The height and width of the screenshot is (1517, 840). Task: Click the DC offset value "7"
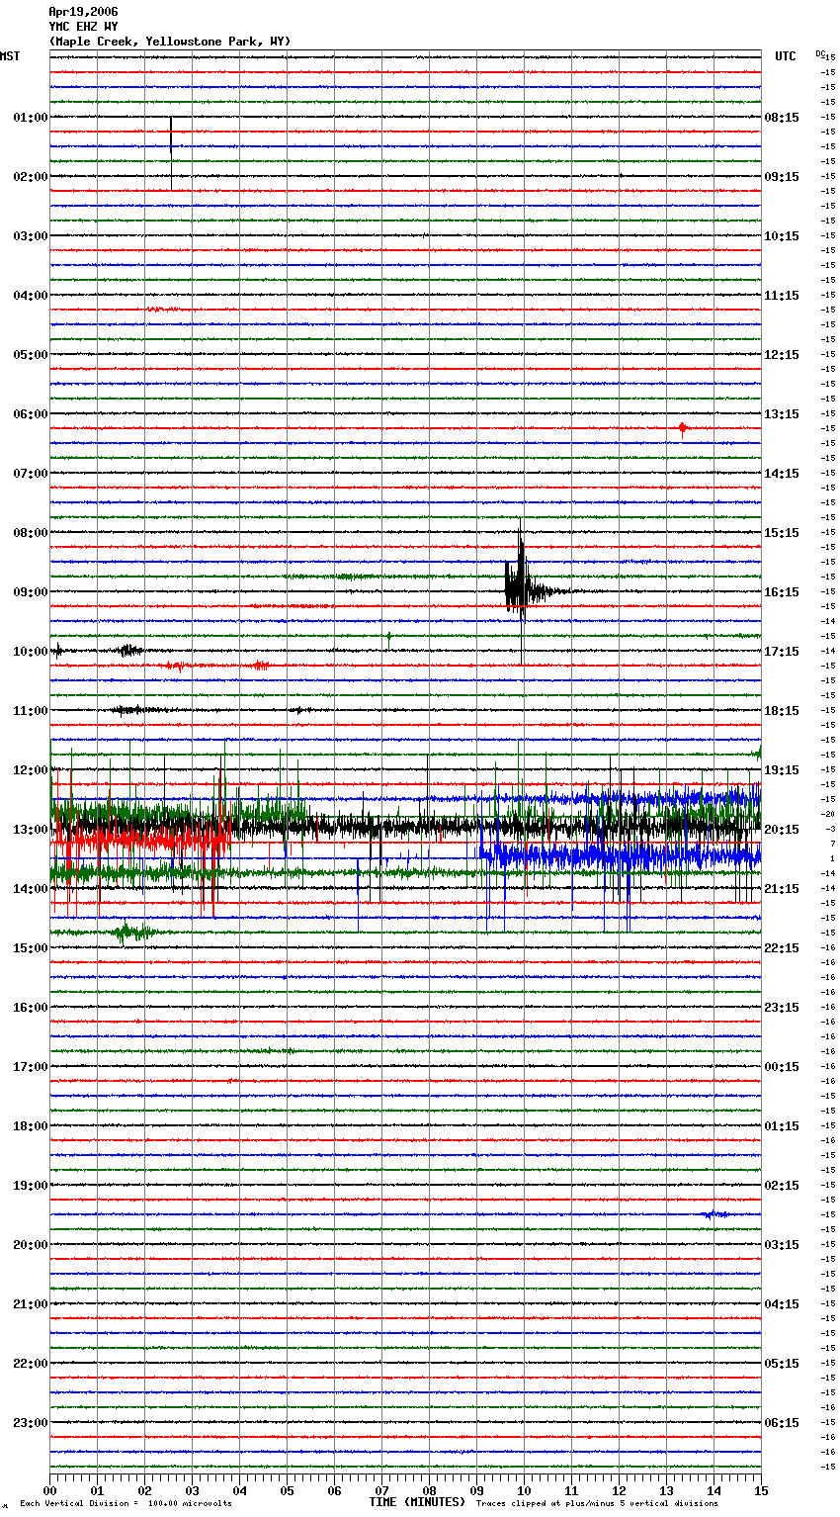pos(832,844)
